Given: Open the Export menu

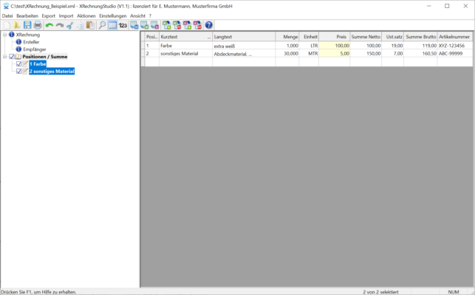Looking at the screenshot, I should (x=49, y=16).
